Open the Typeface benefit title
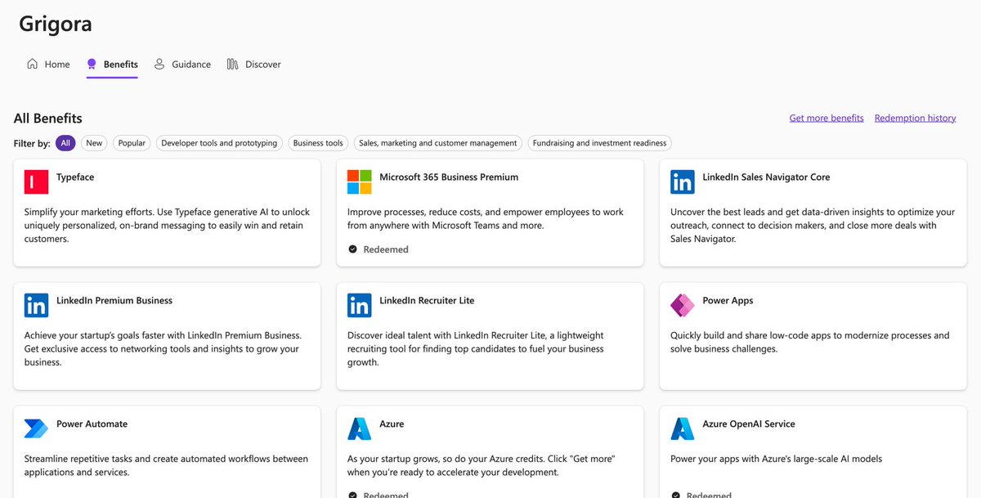The image size is (981, 498). pos(75,177)
